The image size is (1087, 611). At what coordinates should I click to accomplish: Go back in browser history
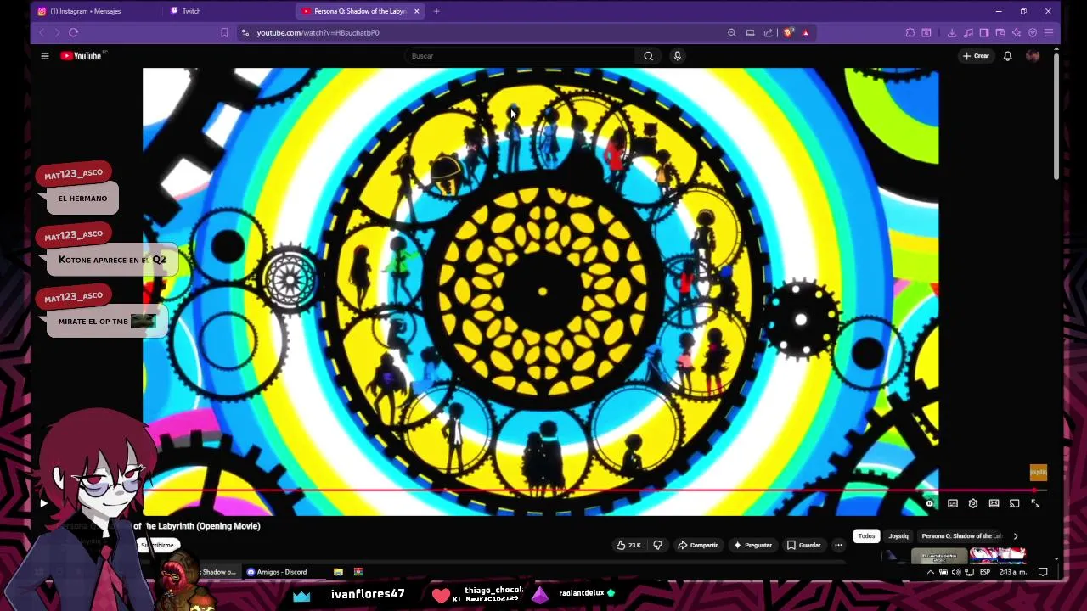pos(41,32)
